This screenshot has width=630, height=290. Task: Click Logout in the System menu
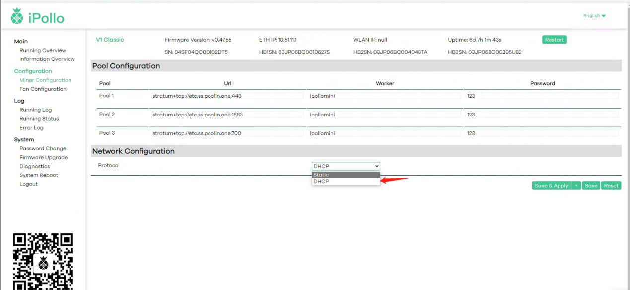click(28, 184)
